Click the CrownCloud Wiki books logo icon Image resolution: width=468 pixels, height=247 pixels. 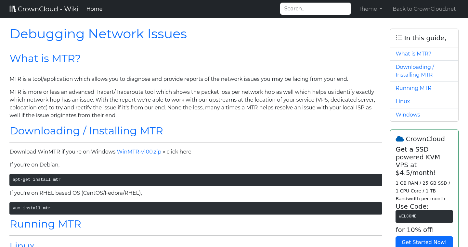(x=13, y=8)
